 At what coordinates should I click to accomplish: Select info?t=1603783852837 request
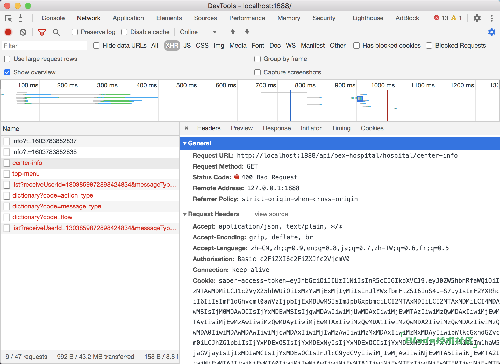point(90,141)
